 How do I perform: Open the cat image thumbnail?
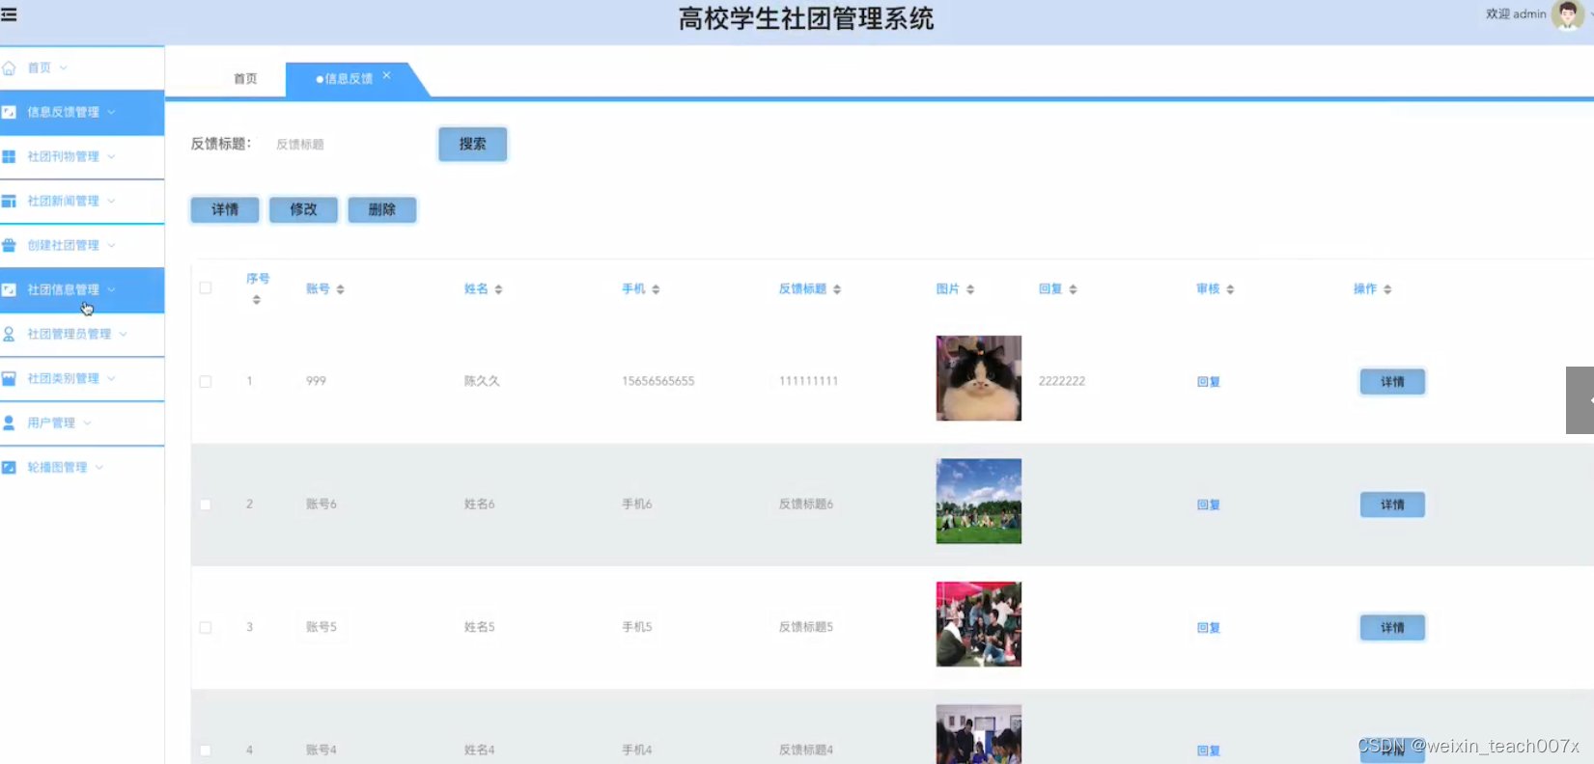click(x=979, y=378)
